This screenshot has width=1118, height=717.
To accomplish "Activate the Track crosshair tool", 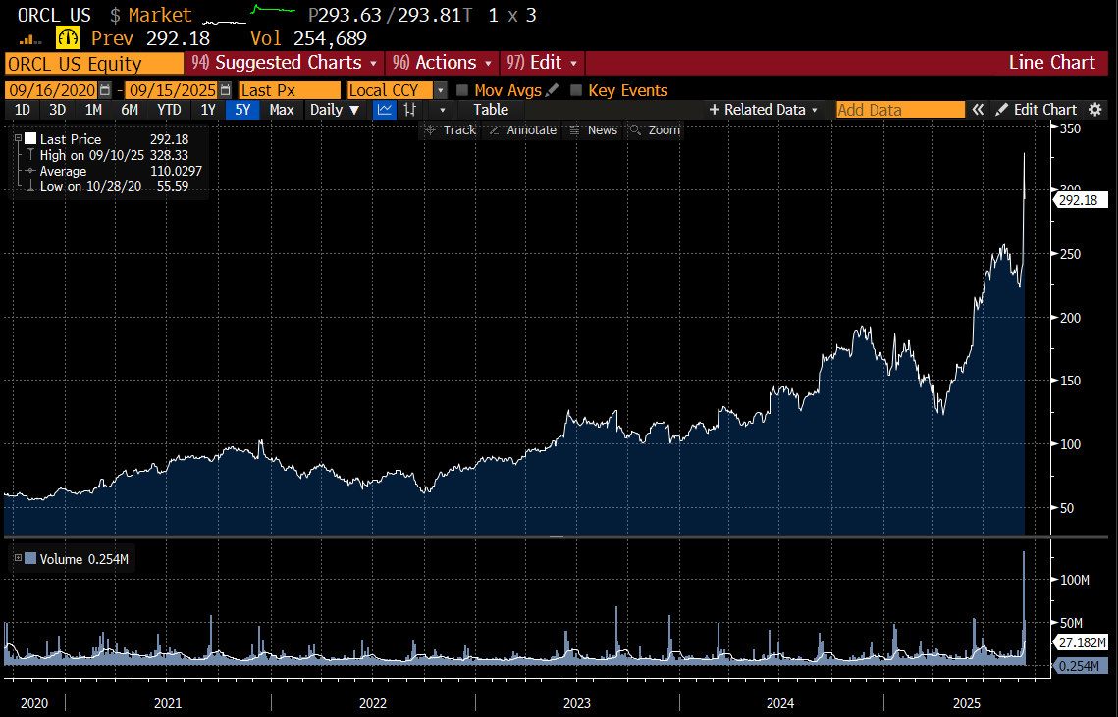I will (x=450, y=129).
